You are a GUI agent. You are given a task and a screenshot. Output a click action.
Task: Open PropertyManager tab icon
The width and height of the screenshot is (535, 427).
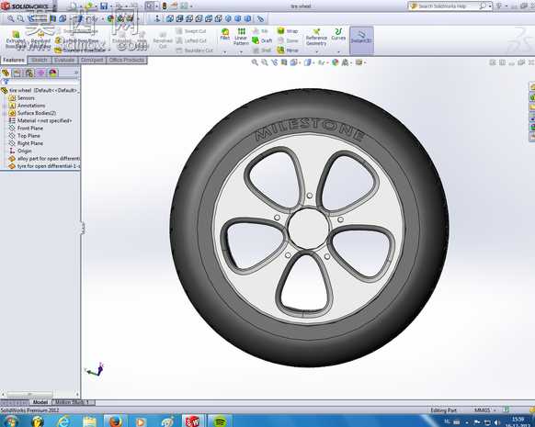click(17, 73)
